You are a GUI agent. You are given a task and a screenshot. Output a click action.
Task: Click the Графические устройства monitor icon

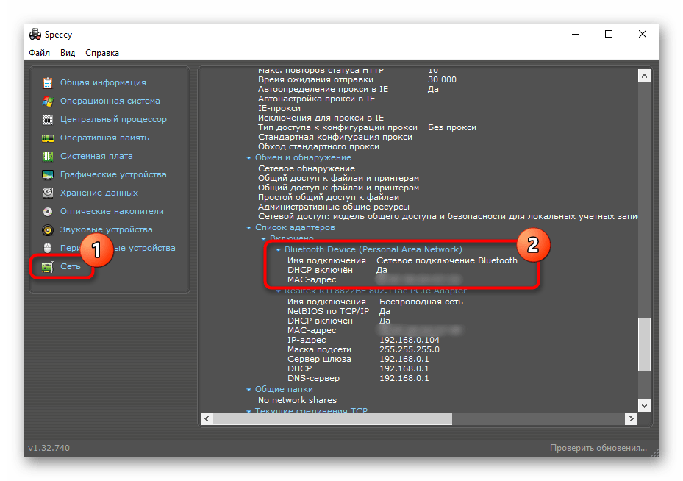(x=48, y=174)
